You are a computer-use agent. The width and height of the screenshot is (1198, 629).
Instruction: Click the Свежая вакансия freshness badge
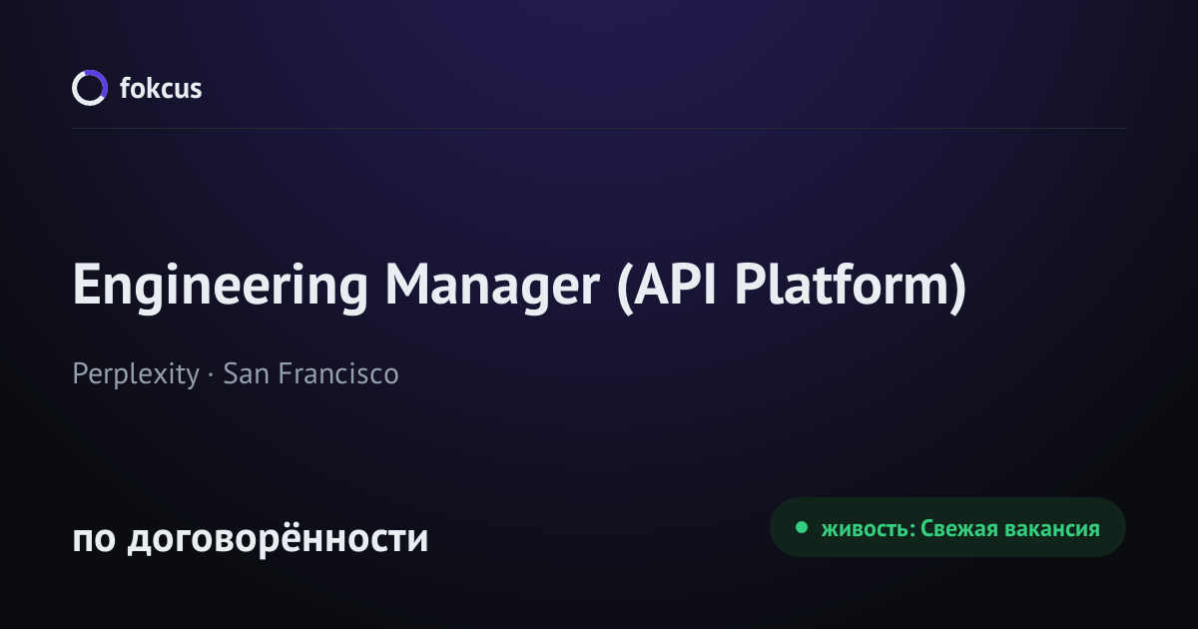pos(947,527)
